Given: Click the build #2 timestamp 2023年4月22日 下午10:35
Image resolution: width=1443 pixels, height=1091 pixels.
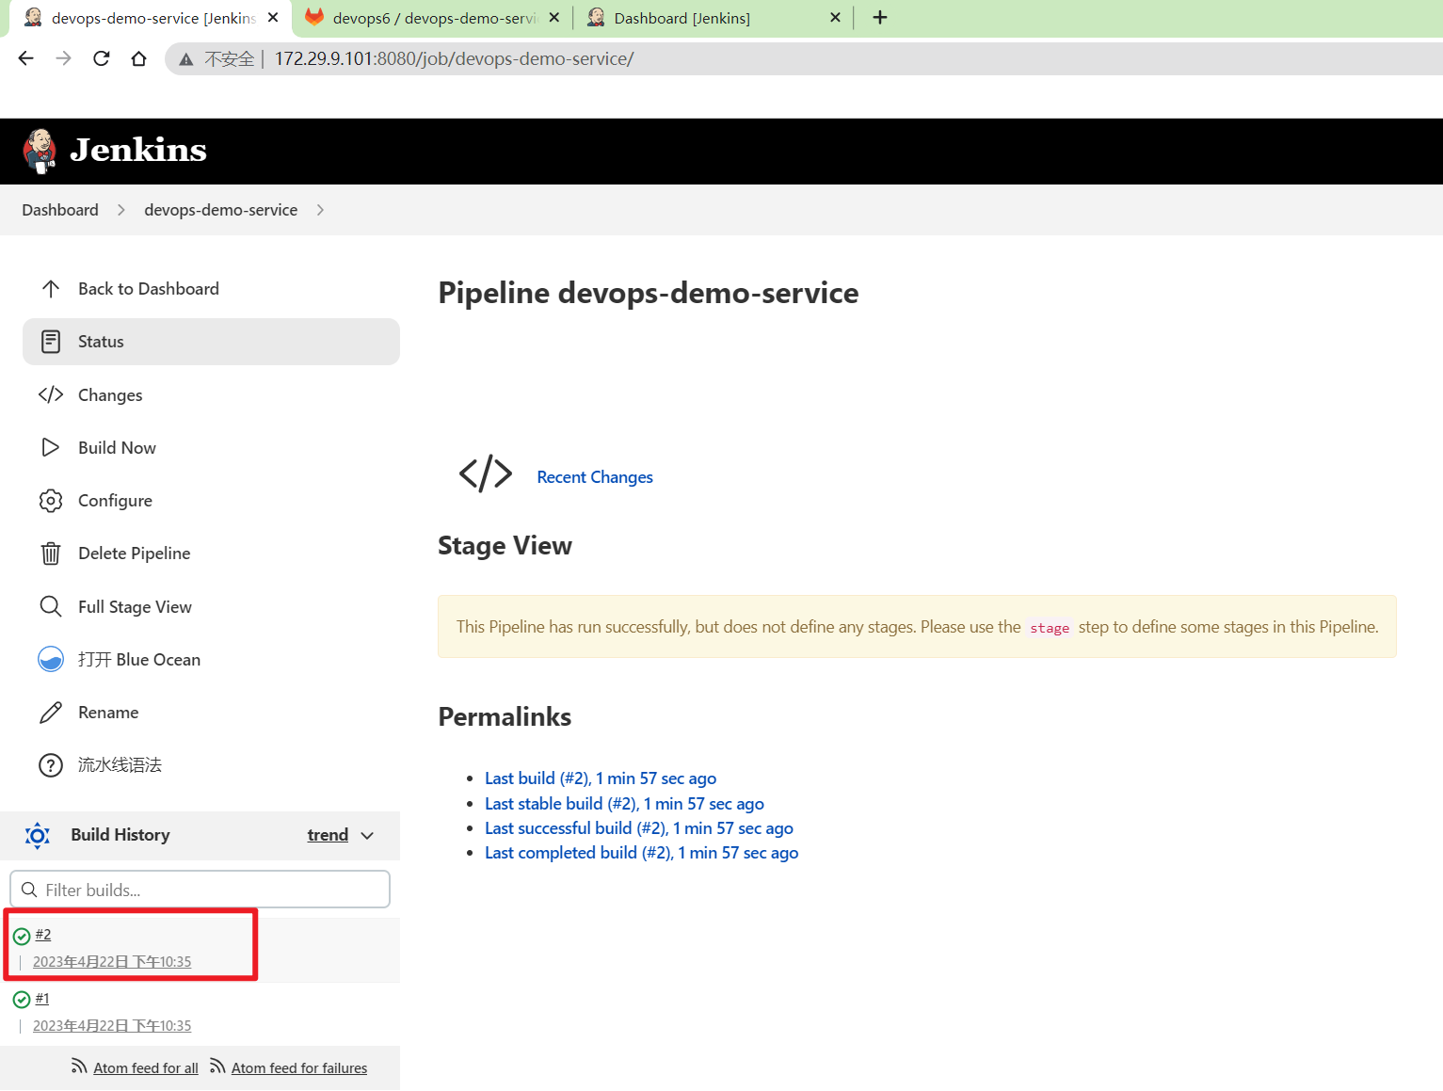Looking at the screenshot, I should [112, 962].
